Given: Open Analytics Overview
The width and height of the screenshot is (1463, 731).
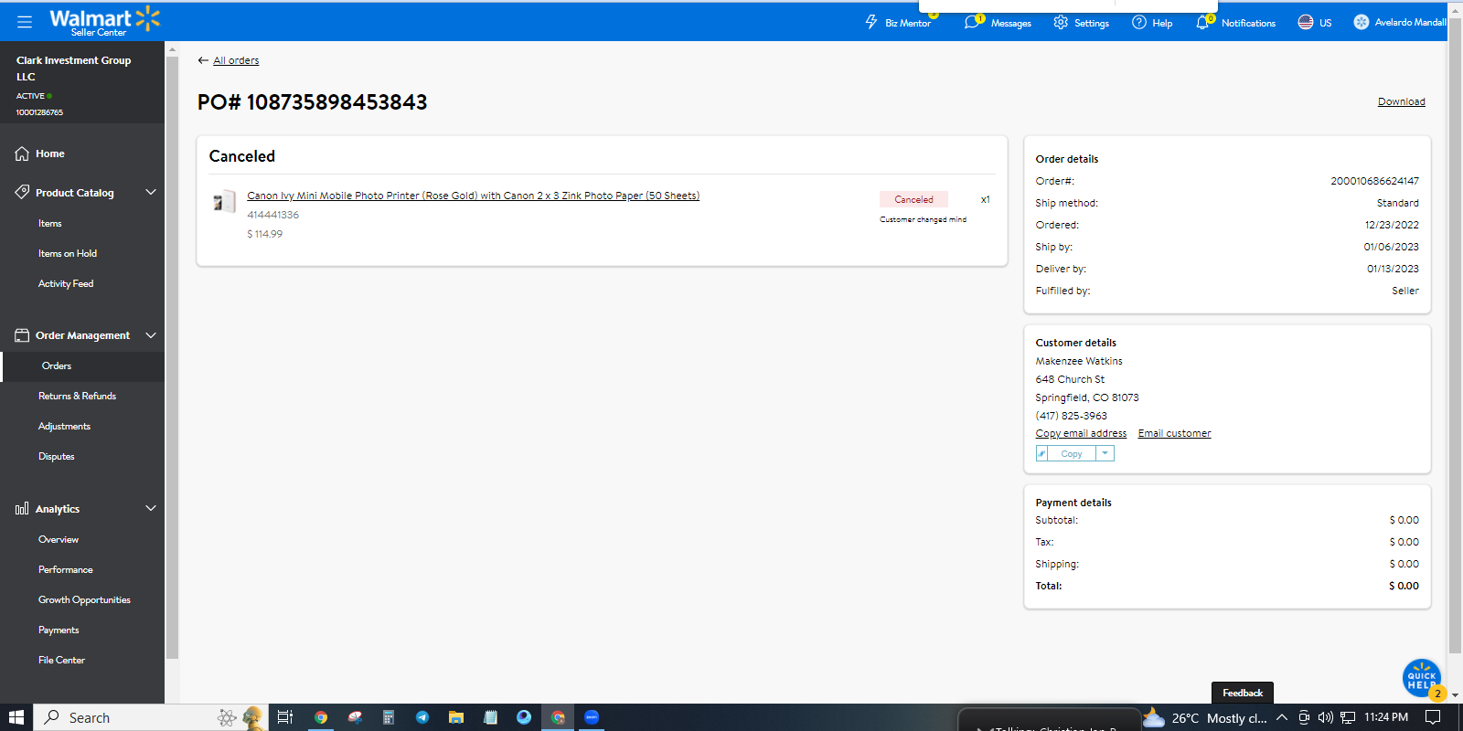Looking at the screenshot, I should [x=59, y=539].
